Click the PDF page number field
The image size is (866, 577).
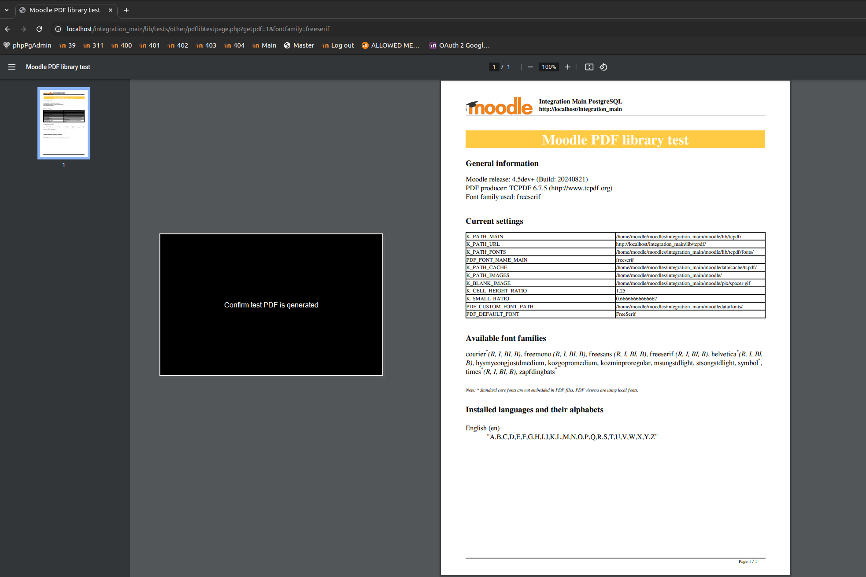click(x=494, y=67)
